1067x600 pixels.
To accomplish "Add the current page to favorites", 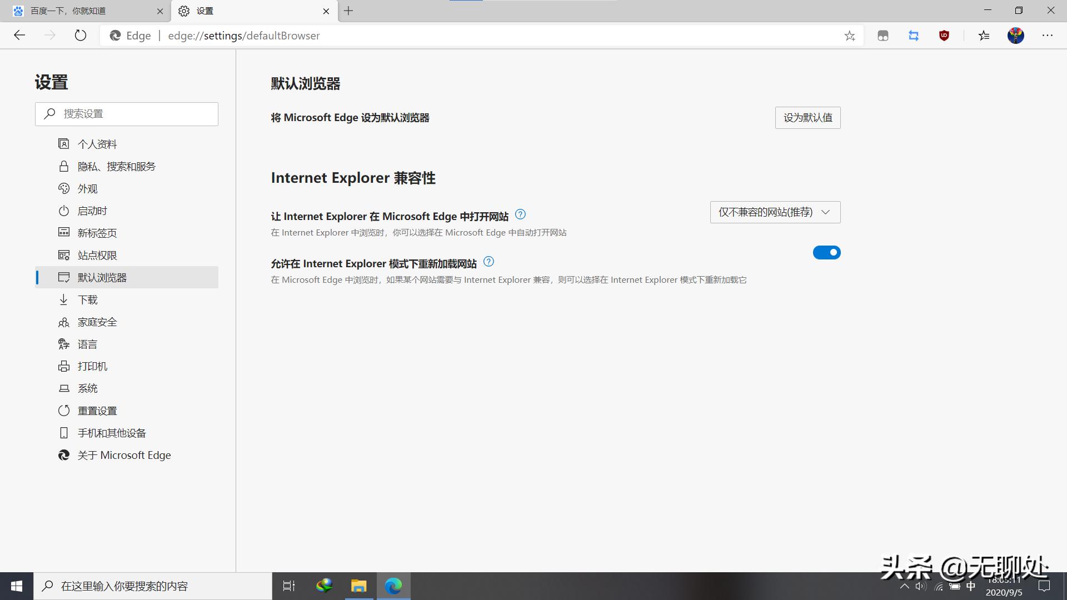I will point(849,35).
